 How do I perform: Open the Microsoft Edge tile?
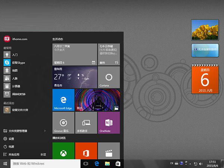click(x=63, y=100)
